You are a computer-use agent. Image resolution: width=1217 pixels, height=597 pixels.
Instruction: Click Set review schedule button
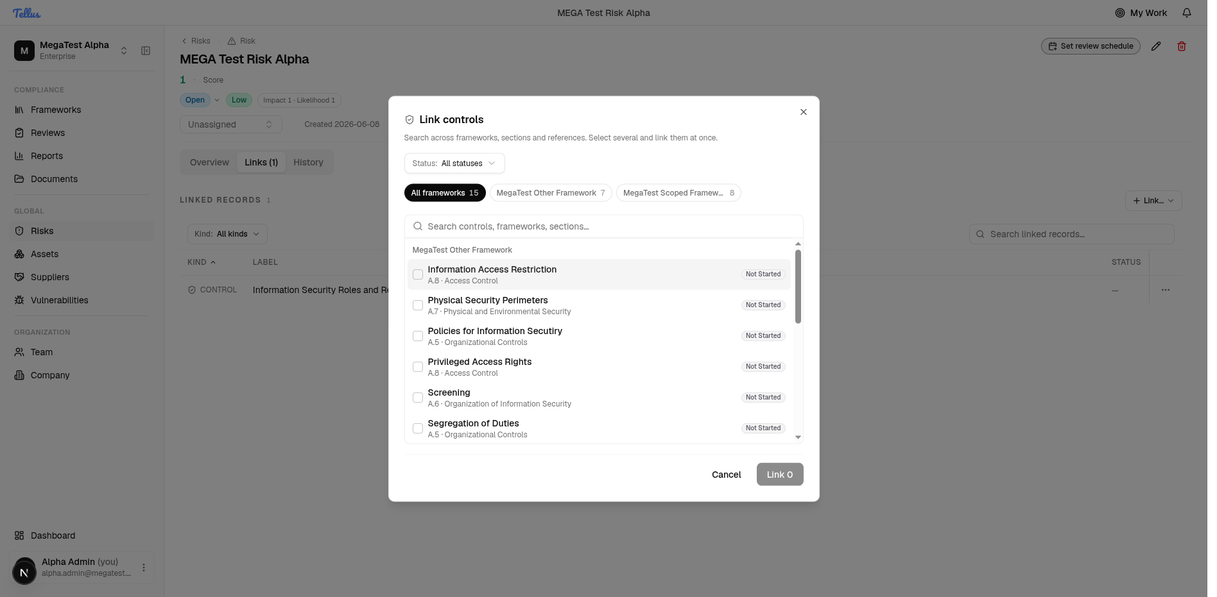coord(1091,46)
